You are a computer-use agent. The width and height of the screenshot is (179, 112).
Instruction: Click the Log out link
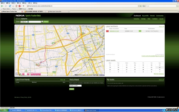click(x=161, y=19)
